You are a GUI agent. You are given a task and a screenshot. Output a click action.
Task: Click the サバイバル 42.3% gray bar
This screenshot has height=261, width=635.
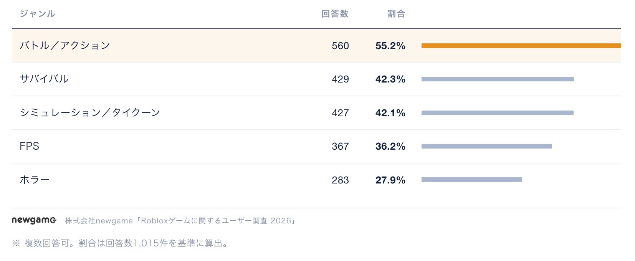coord(498,79)
